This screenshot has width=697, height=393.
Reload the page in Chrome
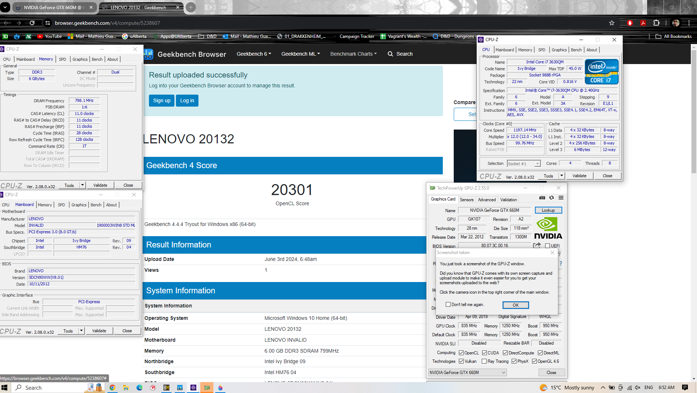(x=32, y=23)
